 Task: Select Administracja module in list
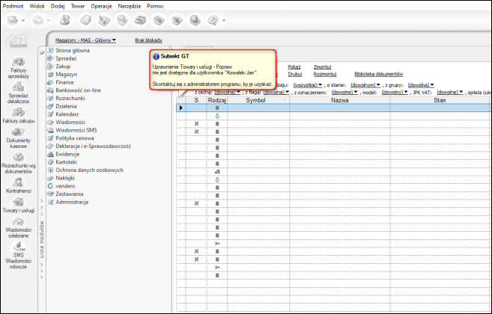(x=72, y=202)
